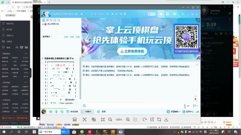The width and height of the screenshot is (241, 135).
Task: Click the shield icon in channel header
Action: tap(125, 14)
